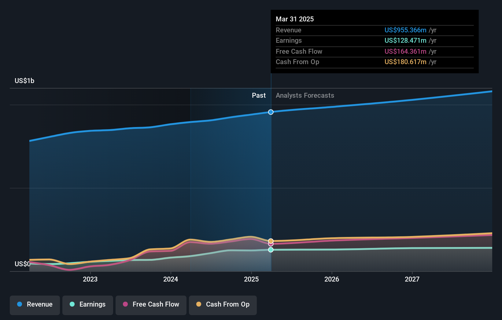
Task: Click the pink Free Cash Flow data point
Action: point(271,244)
